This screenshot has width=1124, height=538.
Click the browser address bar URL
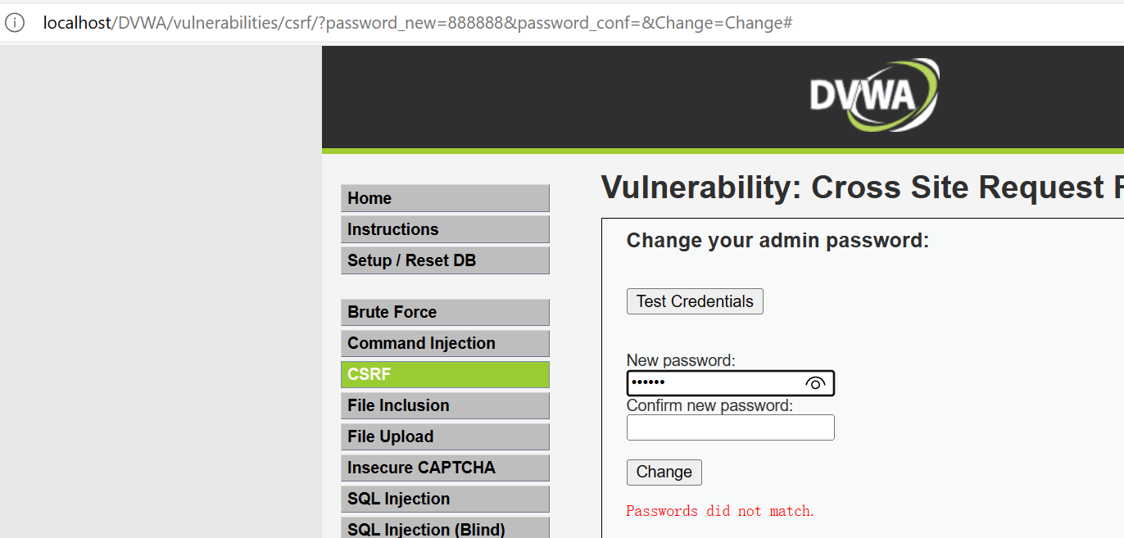point(418,23)
